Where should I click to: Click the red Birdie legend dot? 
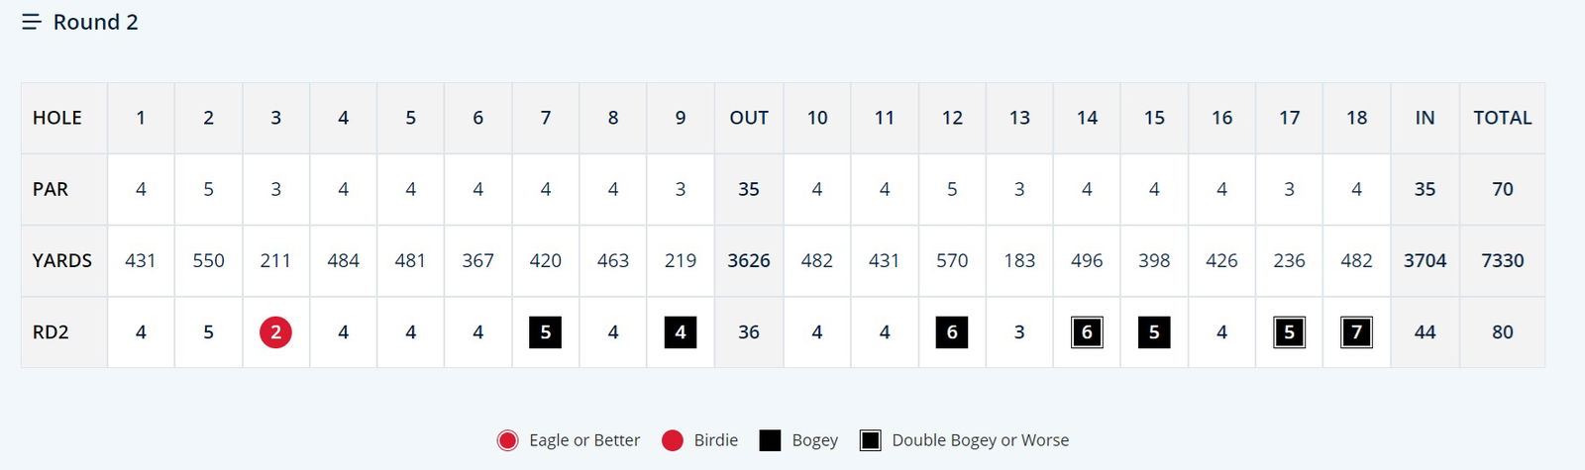click(x=673, y=440)
